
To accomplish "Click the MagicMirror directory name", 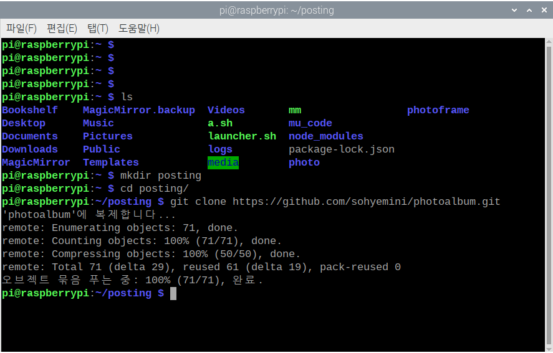I will pos(36,162).
